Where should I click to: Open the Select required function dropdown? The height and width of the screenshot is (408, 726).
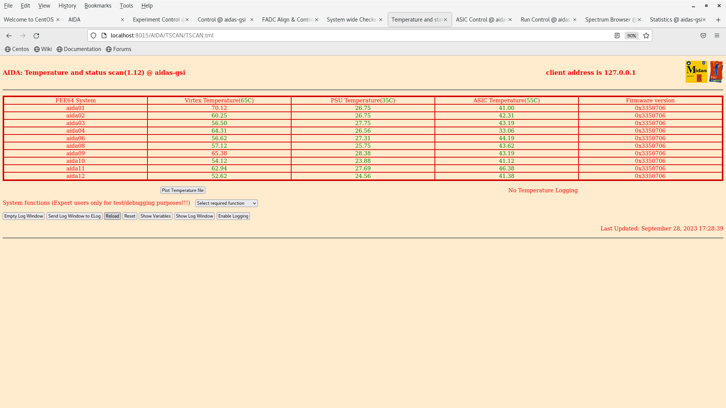tap(226, 203)
